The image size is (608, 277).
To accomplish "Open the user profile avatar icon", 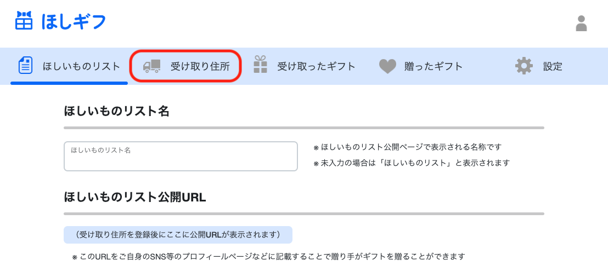I will pos(581,23).
